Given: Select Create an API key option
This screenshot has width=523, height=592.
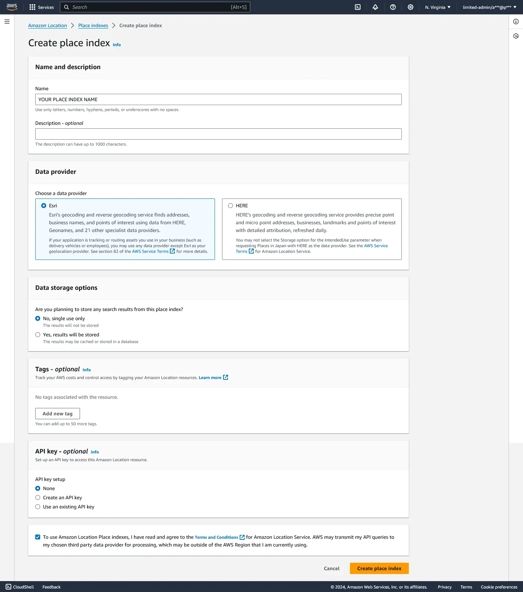Looking at the screenshot, I should click(38, 498).
